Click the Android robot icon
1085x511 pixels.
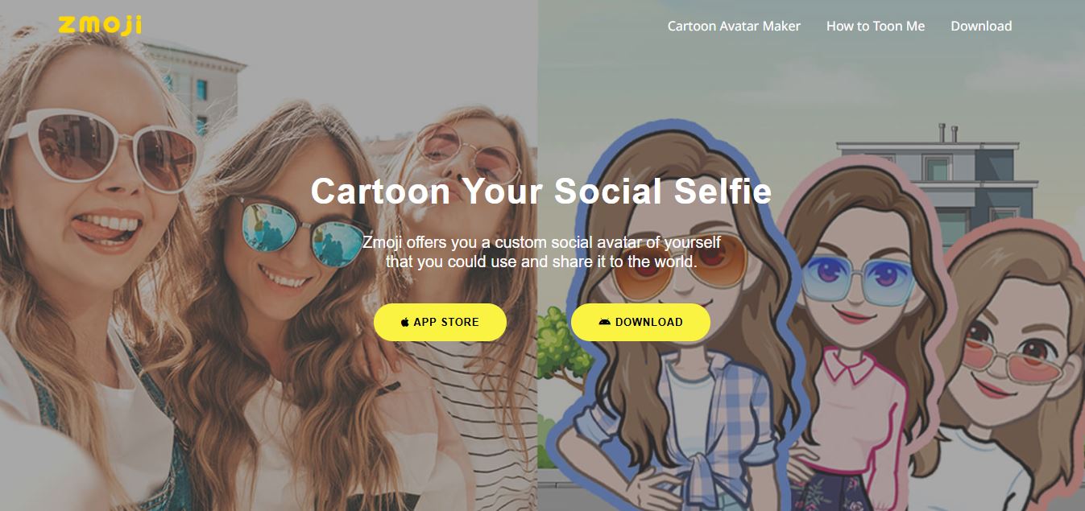pyautogui.click(x=605, y=322)
